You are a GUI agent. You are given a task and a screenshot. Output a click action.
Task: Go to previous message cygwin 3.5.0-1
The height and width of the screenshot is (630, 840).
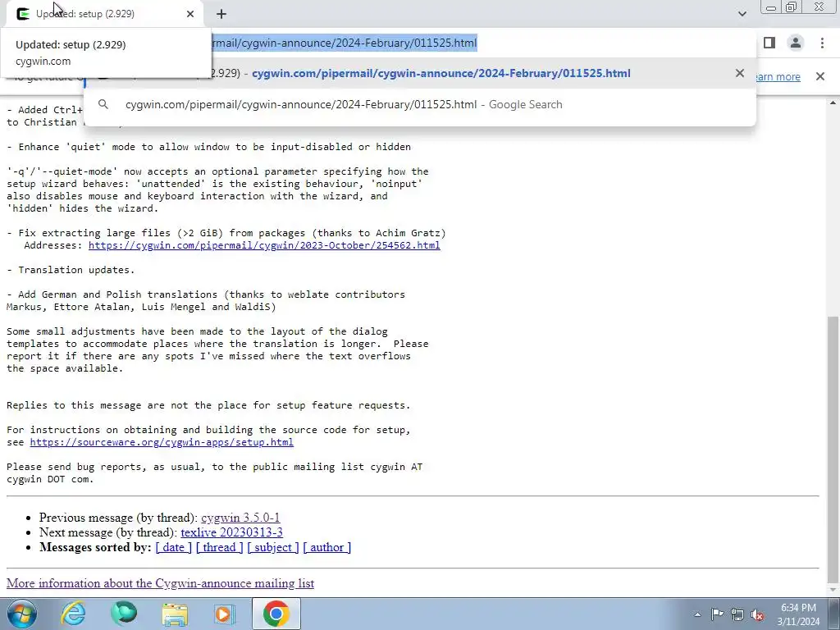(240, 518)
